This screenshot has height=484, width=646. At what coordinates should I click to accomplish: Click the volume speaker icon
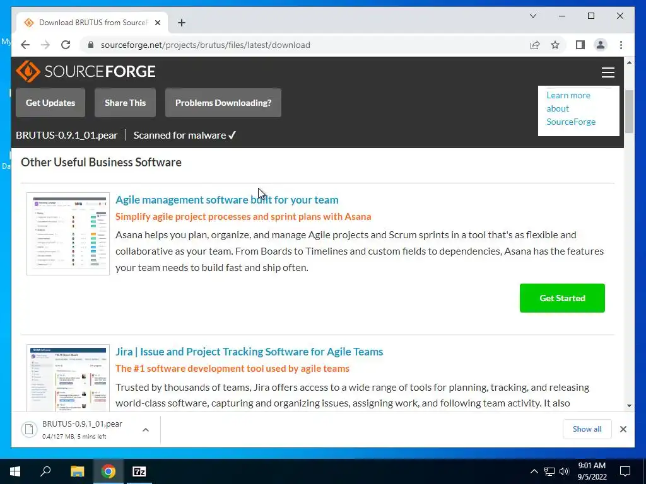pyautogui.click(x=564, y=471)
